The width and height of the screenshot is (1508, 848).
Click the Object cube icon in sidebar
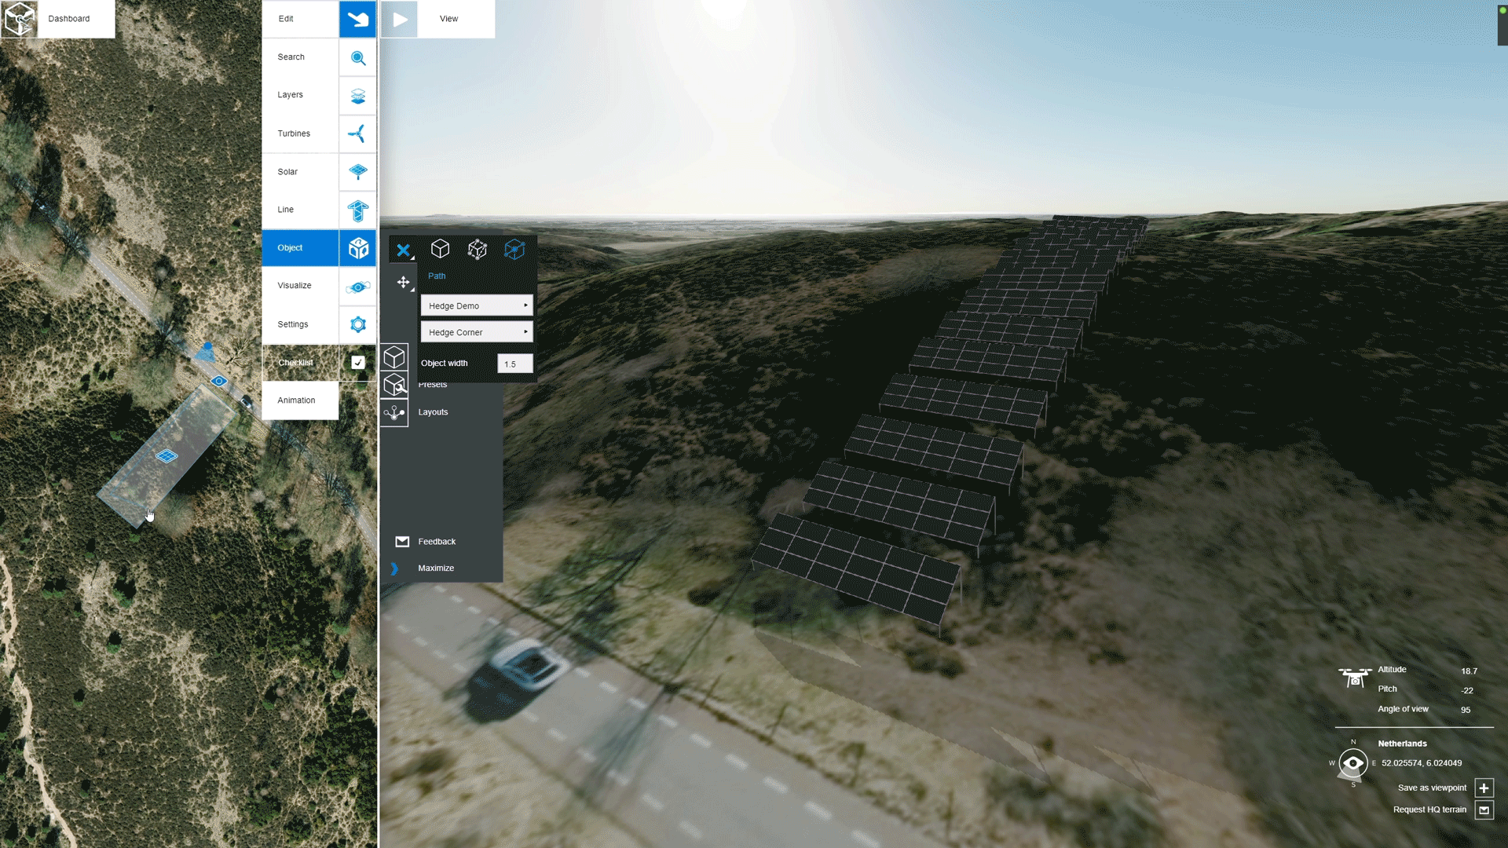click(x=357, y=248)
